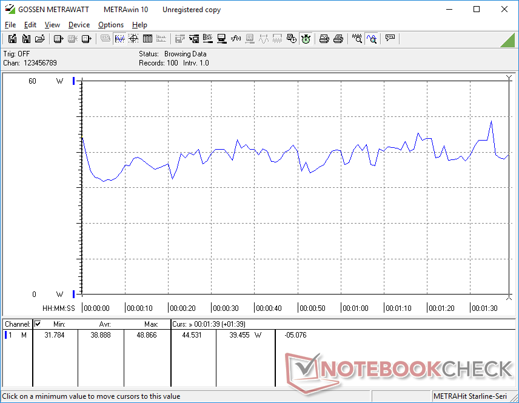The width and height of the screenshot is (519, 403).
Task: Select the channel 1 M row label
Action: tap(16, 335)
